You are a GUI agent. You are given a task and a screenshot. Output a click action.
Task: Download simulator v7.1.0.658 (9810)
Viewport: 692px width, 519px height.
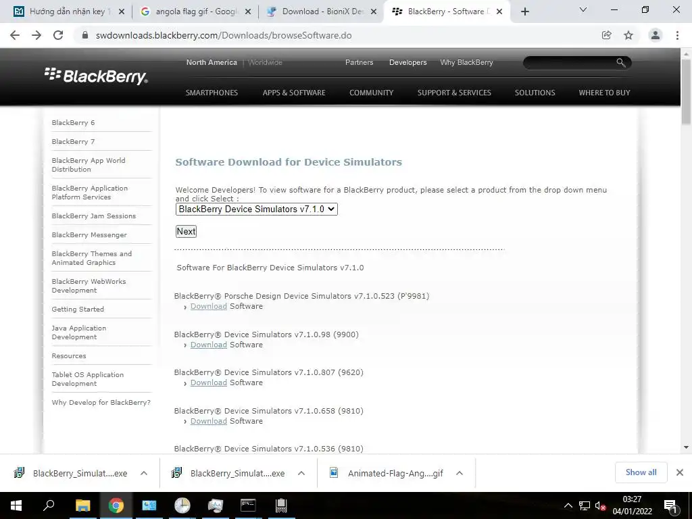coord(208,421)
